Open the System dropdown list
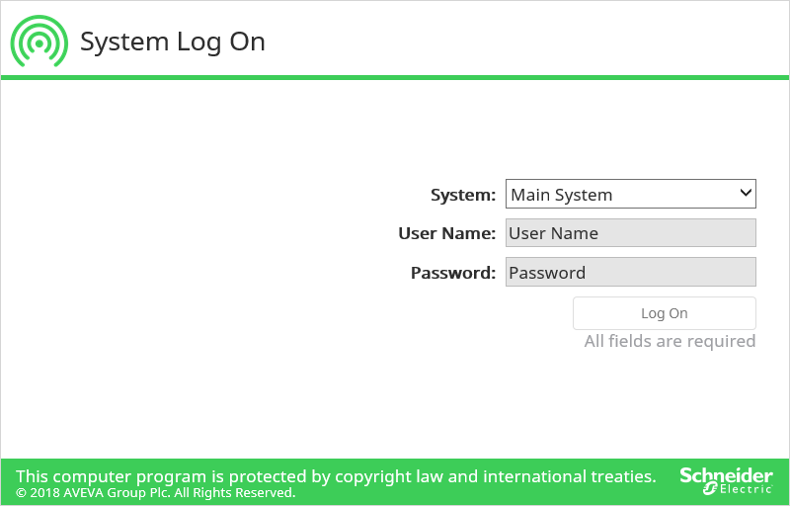The width and height of the screenshot is (790, 506). click(x=630, y=195)
